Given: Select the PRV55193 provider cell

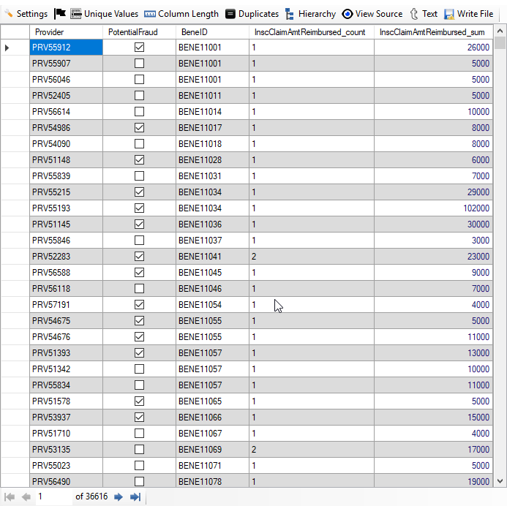Looking at the screenshot, I should point(66,208).
